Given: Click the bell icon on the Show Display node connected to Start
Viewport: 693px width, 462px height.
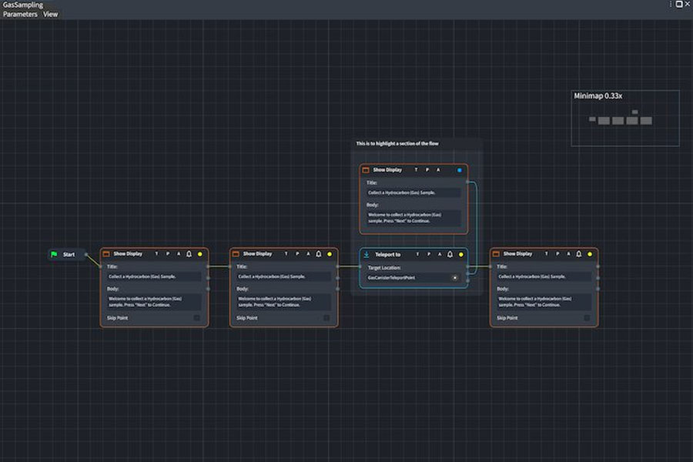Looking at the screenshot, I should click(x=189, y=254).
